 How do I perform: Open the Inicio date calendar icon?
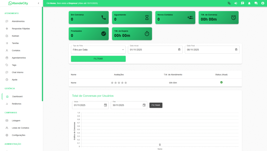(105, 105)
